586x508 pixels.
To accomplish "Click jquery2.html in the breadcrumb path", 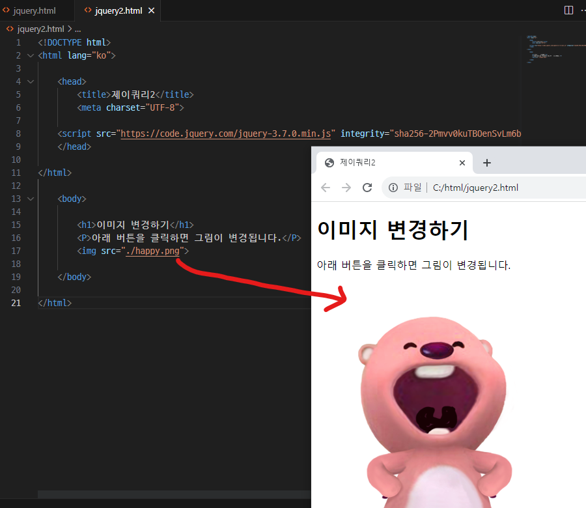I will pyautogui.click(x=41, y=29).
